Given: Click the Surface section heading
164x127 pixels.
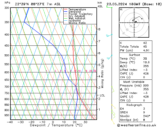Looking at the screenshot, I should 134,55.
